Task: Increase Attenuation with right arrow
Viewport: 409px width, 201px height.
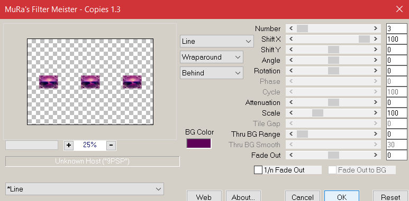Action: [x=375, y=102]
